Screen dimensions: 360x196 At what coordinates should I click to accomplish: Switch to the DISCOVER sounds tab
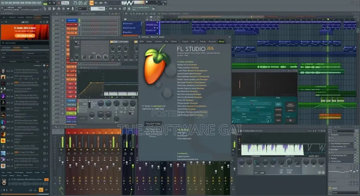pyautogui.click(x=6, y=47)
